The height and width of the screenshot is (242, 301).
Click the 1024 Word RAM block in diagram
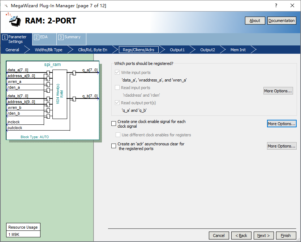pyautogui.click(x=60, y=94)
